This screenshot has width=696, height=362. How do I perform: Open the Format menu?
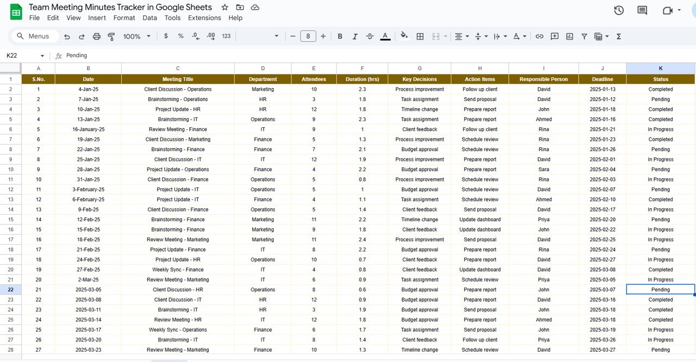pyautogui.click(x=124, y=18)
